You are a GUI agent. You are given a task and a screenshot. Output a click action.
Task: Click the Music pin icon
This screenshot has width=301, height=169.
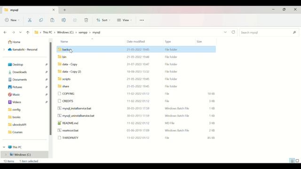tap(47, 94)
